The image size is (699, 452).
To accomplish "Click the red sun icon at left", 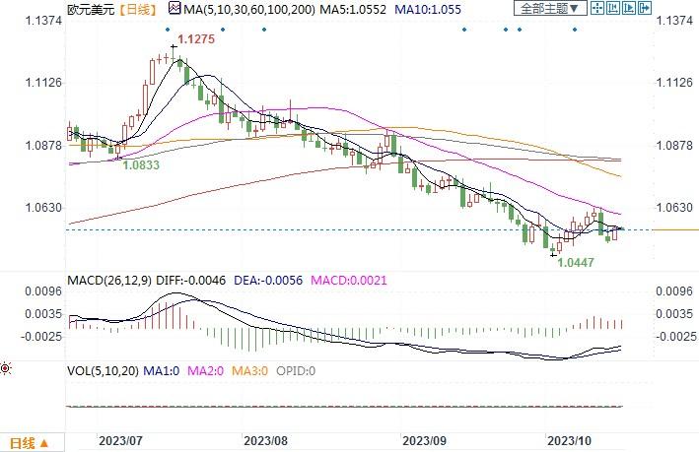I will (x=5, y=368).
